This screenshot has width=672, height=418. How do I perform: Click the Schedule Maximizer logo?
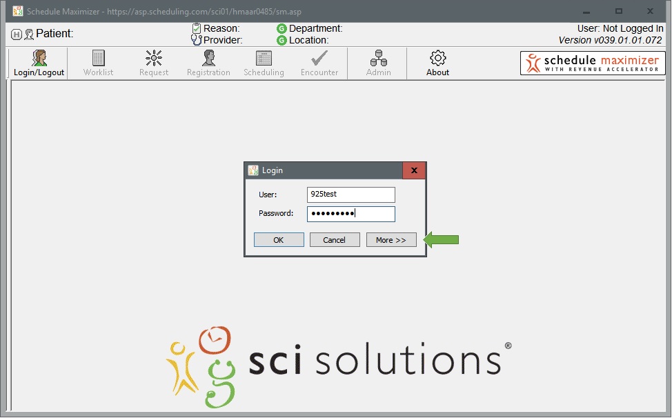(593, 63)
